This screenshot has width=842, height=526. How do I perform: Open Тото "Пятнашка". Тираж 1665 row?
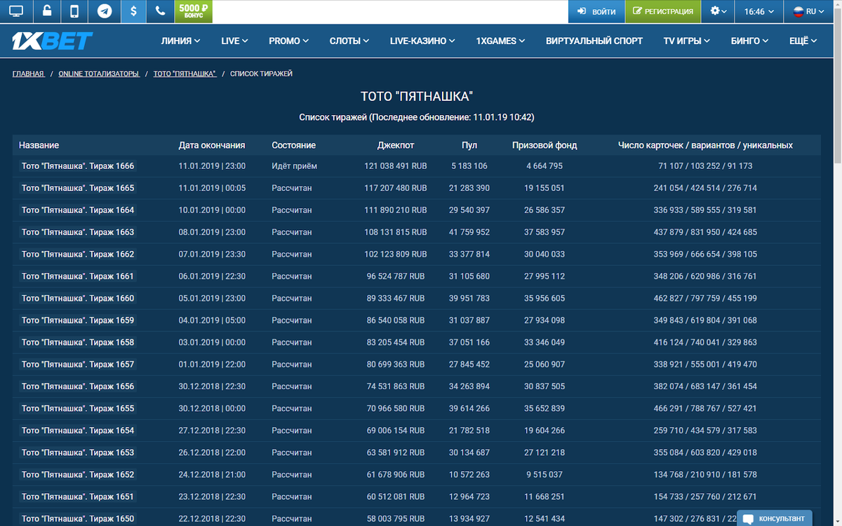416,188
